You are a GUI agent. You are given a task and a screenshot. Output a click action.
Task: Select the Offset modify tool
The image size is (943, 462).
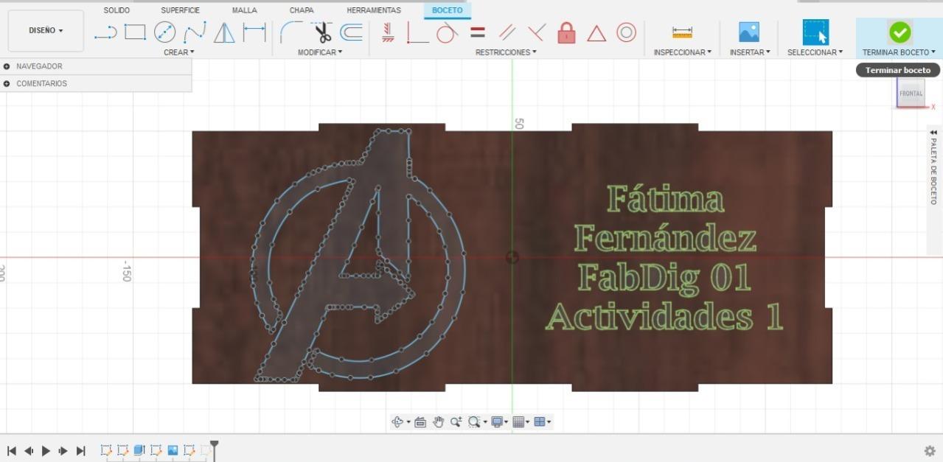click(351, 32)
